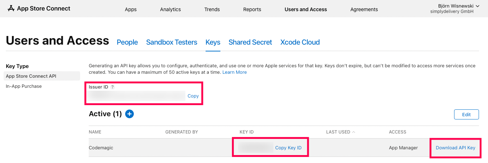The image size is (488, 163).
Task: Sort keys by Last Used column
Action: pos(340,132)
